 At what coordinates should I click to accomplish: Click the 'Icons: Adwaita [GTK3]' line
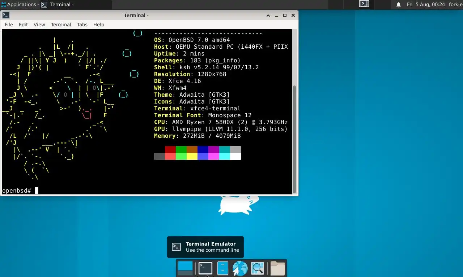(192, 102)
